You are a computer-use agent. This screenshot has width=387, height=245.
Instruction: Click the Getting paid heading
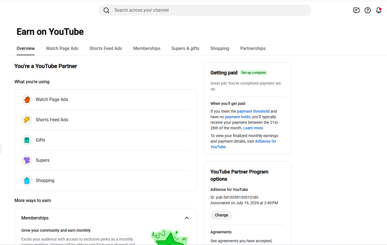[224, 73]
